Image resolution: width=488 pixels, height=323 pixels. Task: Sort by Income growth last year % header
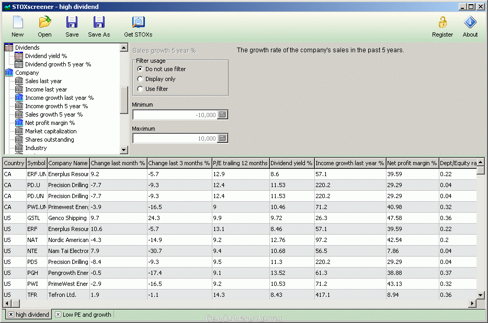click(x=350, y=163)
